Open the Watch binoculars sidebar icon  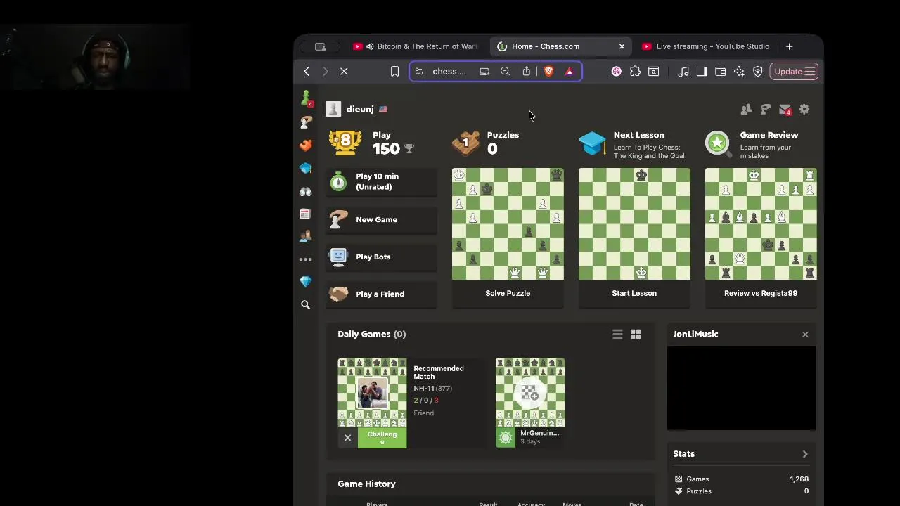click(x=305, y=191)
